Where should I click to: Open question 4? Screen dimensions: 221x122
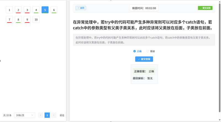36,10
